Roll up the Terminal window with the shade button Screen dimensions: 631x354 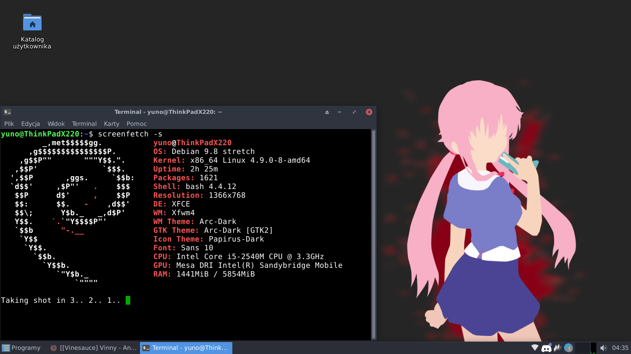pyautogui.click(x=327, y=112)
